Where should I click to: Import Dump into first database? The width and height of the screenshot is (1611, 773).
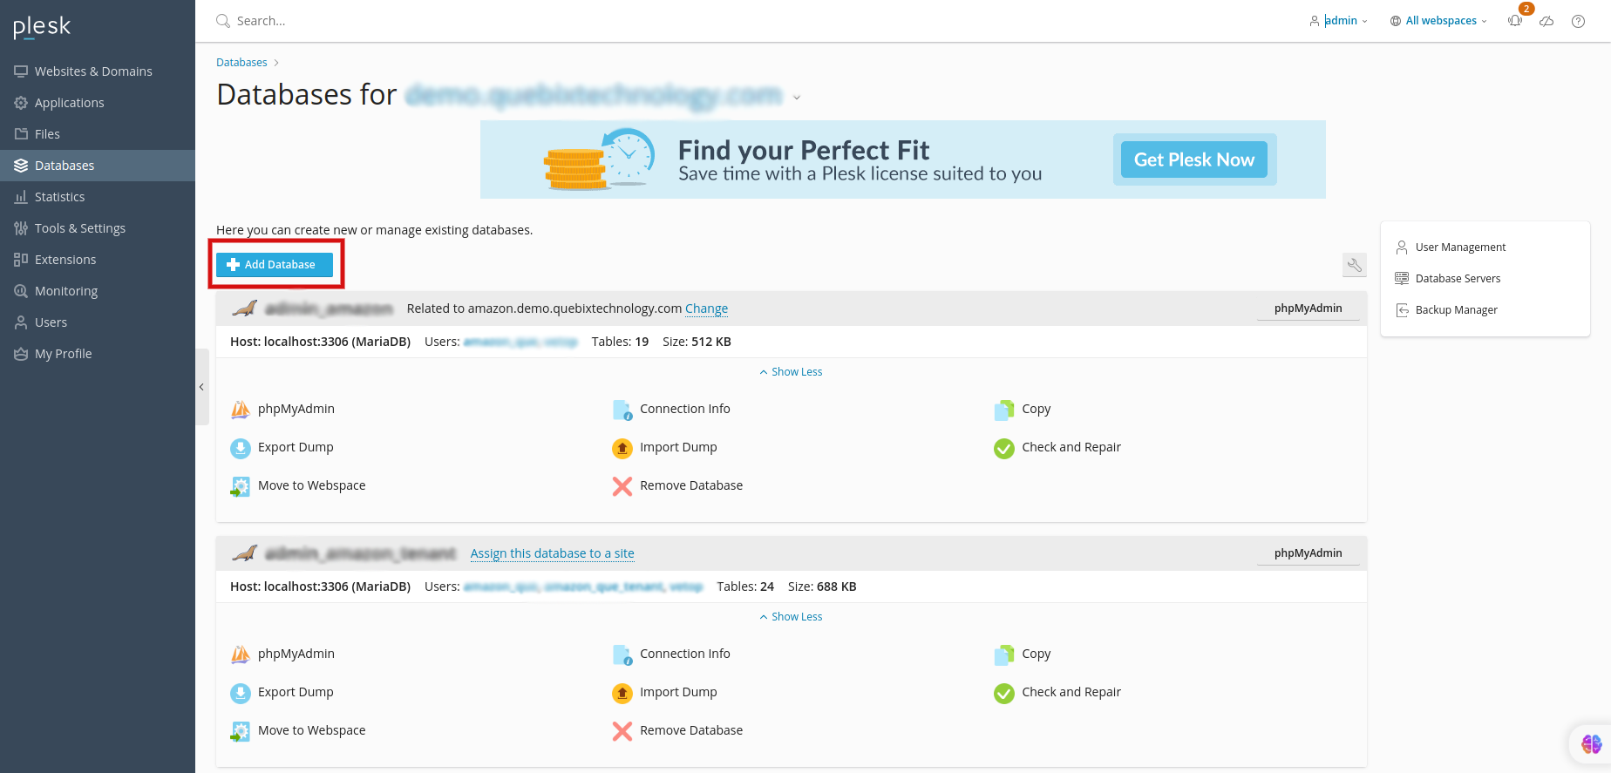pos(664,447)
